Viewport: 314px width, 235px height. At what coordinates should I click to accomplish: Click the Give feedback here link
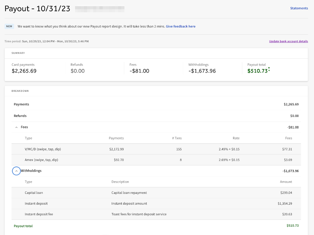tap(181, 26)
